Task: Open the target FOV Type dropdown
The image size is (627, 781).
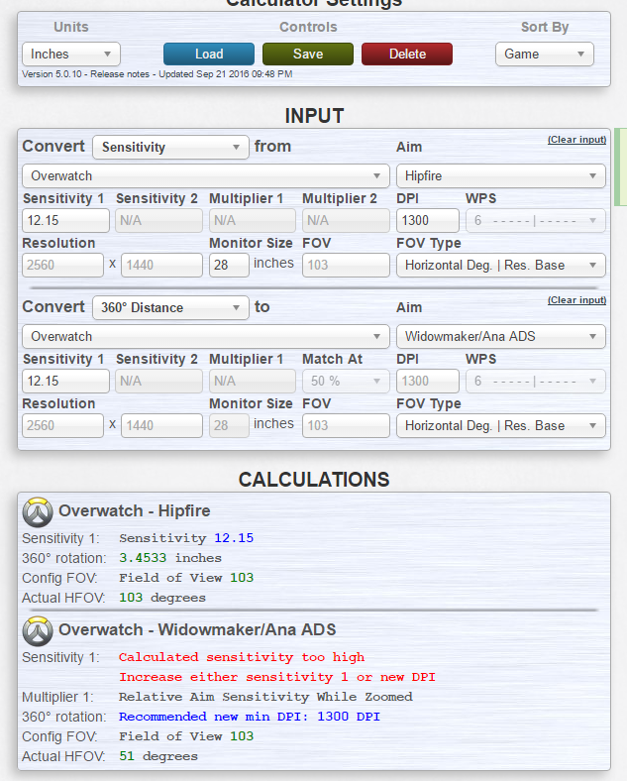Action: 501,425
